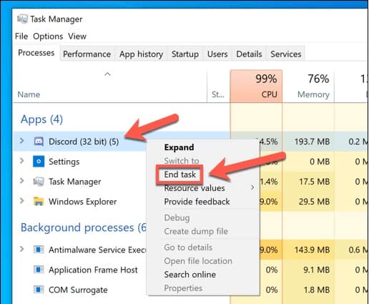The image size is (369, 304).
Task: Select the Discord (32 bit) (5) row
Action: [84, 142]
